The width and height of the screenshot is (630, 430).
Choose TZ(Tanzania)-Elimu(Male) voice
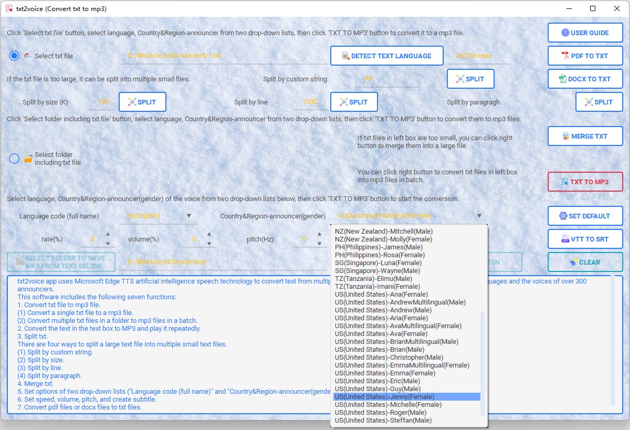(407, 278)
